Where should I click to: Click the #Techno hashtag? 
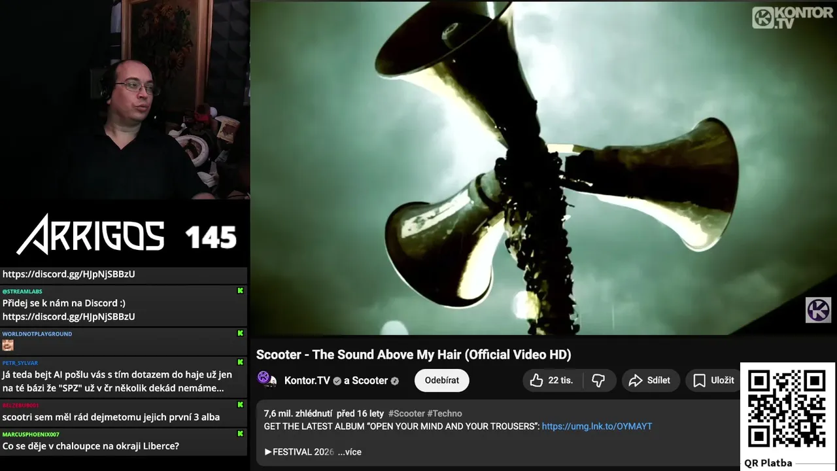point(445,413)
